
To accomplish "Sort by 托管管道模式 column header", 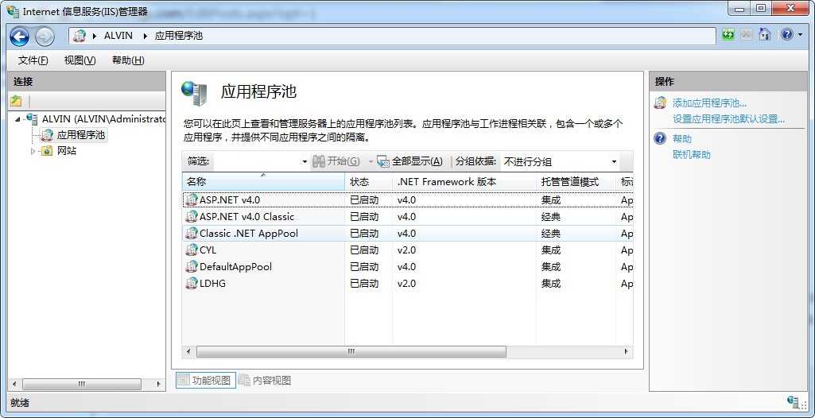I will click(x=576, y=182).
